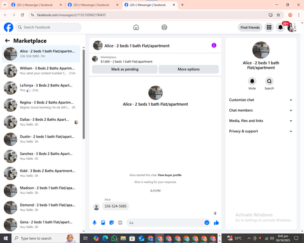This screenshot has height=243, width=304.
Task: Open Outlook from the taskbar
Action: 141,238
